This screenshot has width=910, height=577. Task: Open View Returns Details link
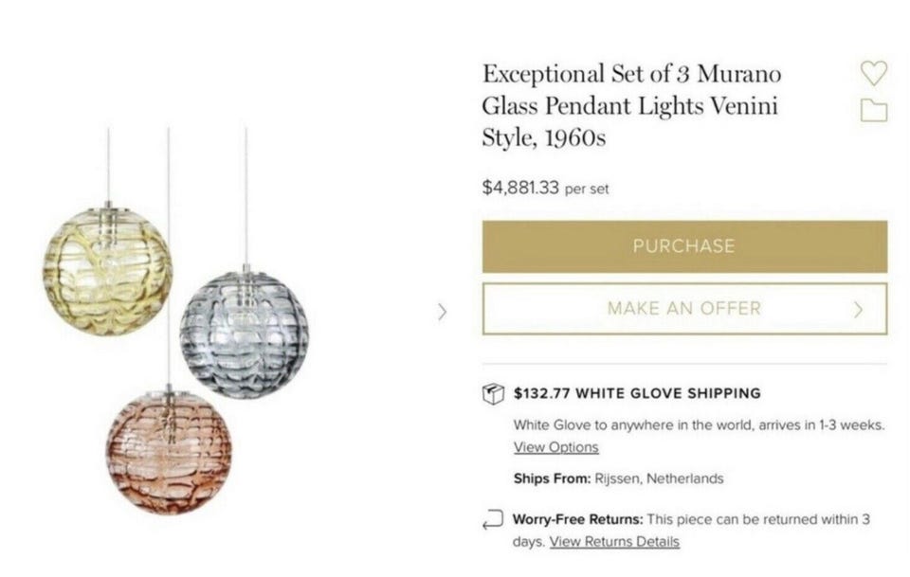[x=614, y=542]
